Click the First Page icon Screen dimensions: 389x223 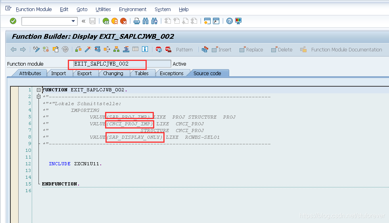click(168, 21)
